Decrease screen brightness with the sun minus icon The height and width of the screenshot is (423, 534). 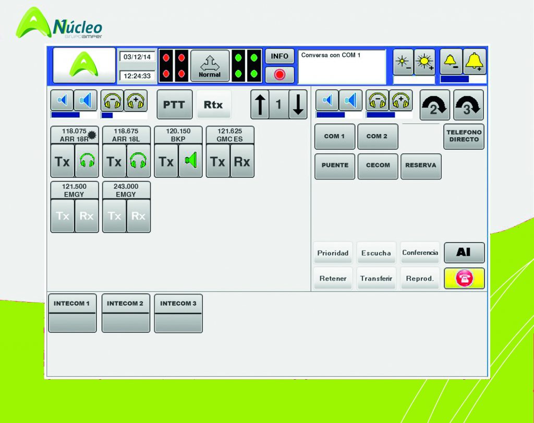(402, 62)
